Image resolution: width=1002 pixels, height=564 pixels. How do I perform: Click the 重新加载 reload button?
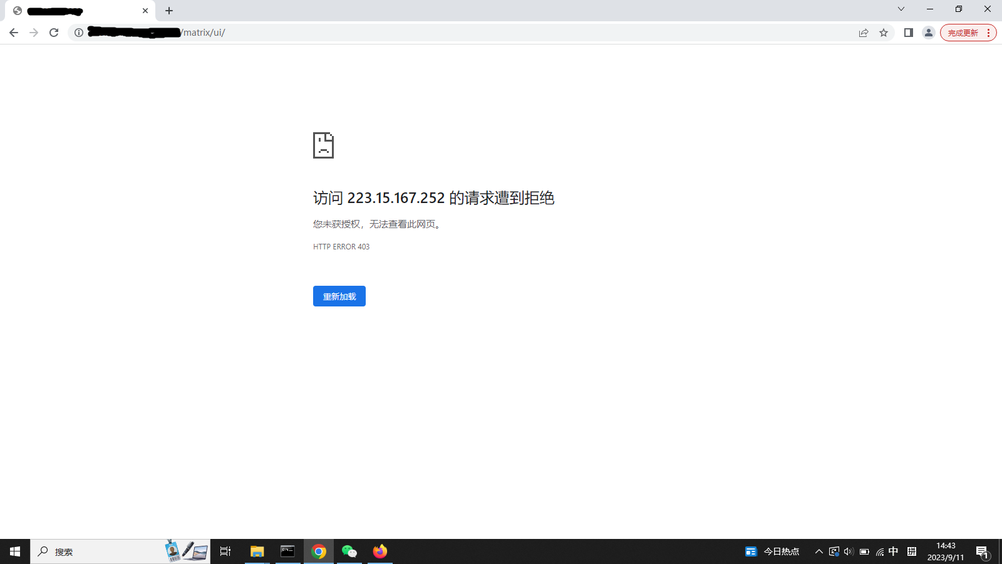click(339, 296)
